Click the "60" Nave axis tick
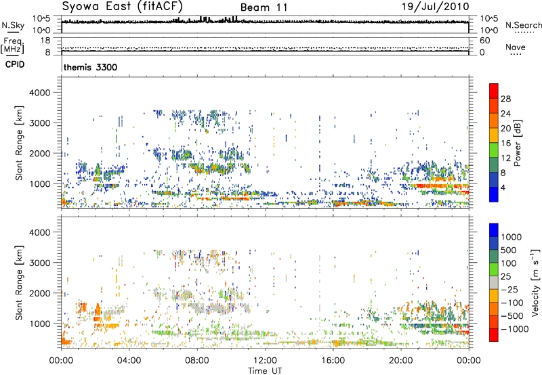Viewport: 542px width, 375px height. (485, 41)
